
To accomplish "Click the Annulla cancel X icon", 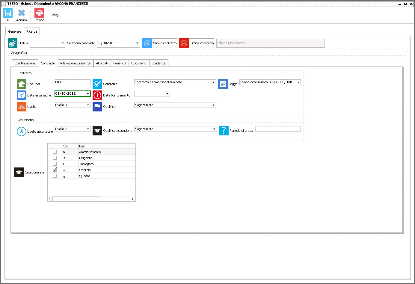I will click(x=22, y=13).
